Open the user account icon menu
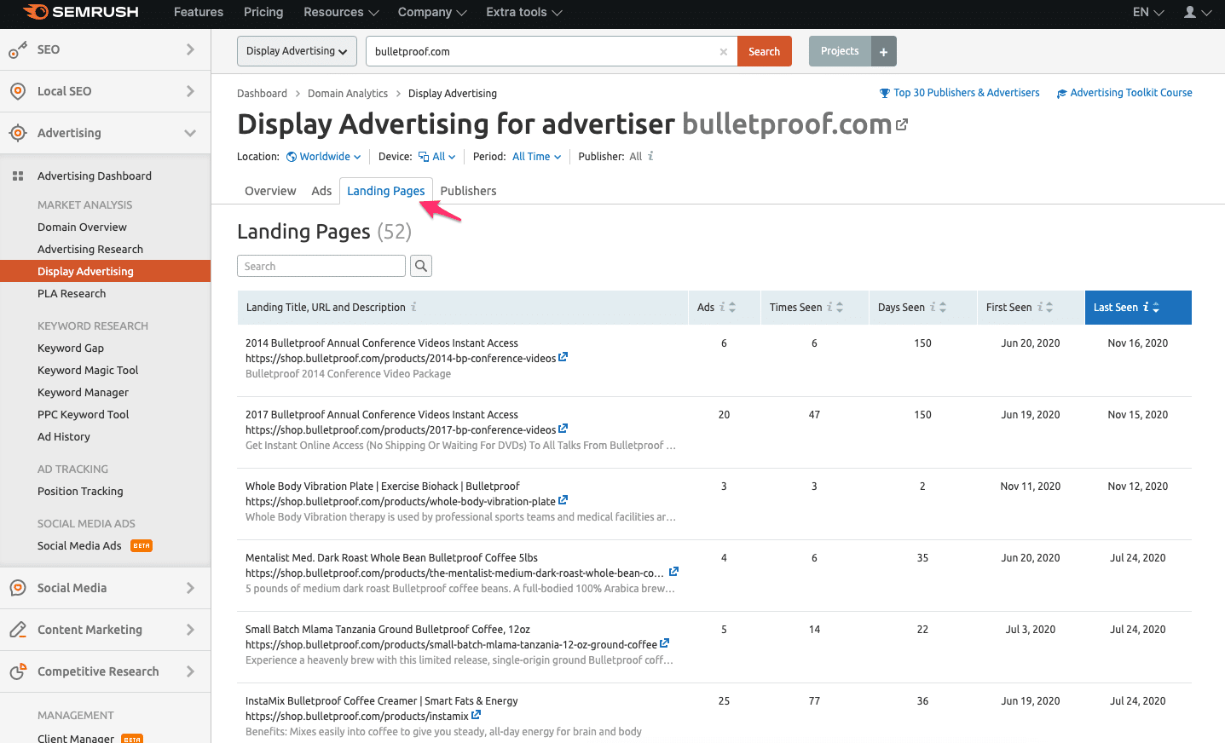 point(1197,12)
